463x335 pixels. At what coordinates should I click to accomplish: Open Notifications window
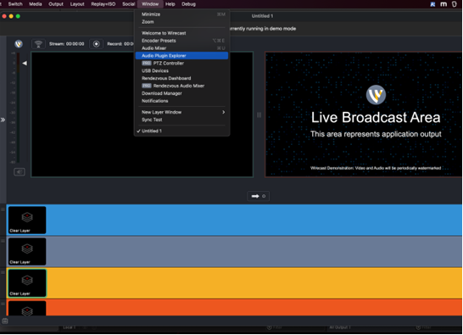click(181, 101)
